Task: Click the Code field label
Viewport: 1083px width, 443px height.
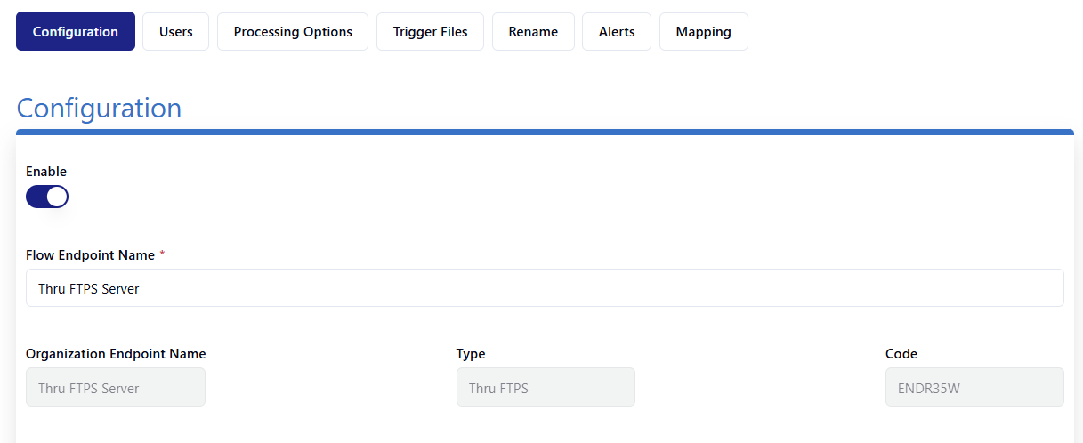Action: point(901,354)
